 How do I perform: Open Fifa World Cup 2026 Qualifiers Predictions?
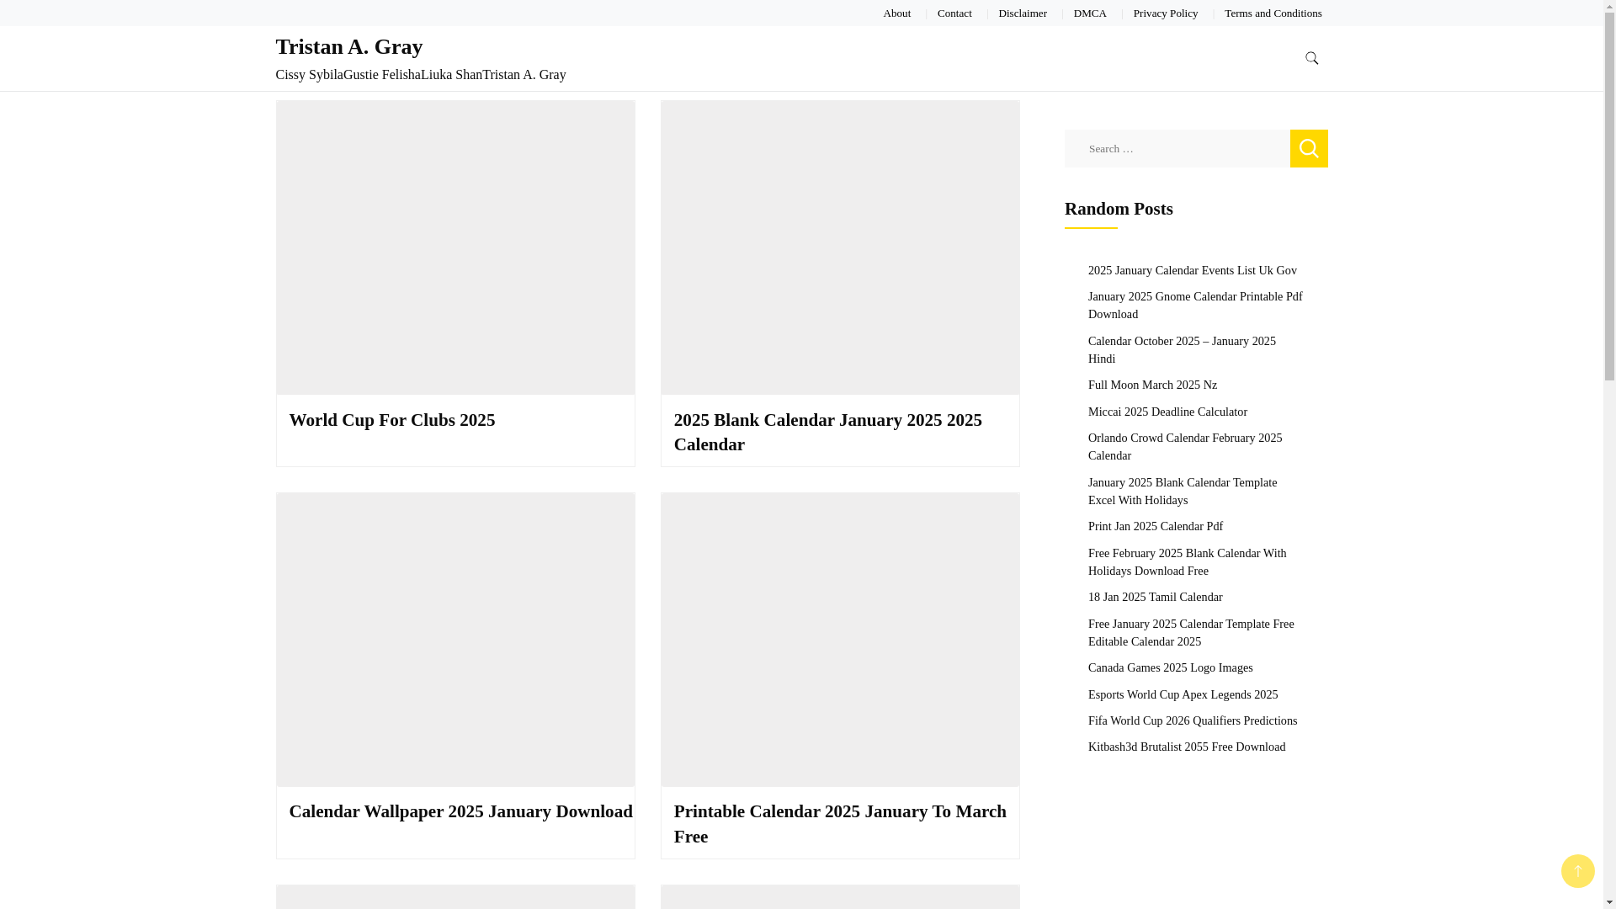(1193, 720)
